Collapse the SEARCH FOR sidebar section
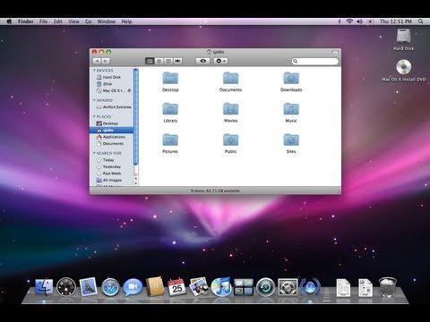The image size is (430, 322). coord(94,153)
